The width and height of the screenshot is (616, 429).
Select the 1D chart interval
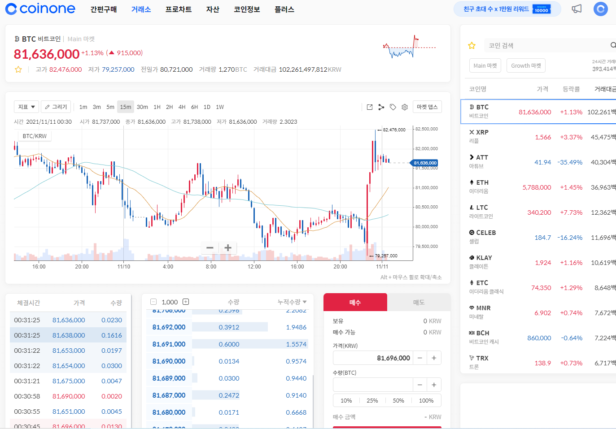(207, 107)
